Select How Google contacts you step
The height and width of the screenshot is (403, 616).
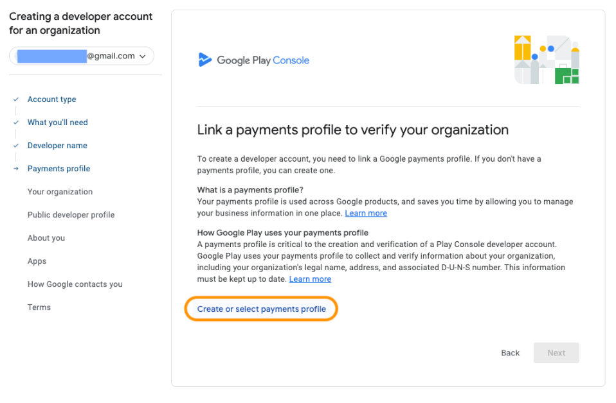point(75,285)
